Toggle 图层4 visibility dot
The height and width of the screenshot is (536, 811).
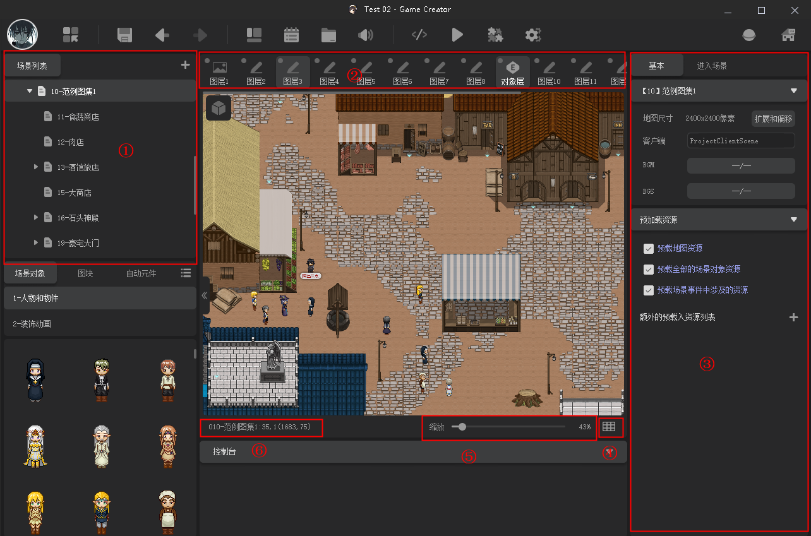[x=317, y=61]
